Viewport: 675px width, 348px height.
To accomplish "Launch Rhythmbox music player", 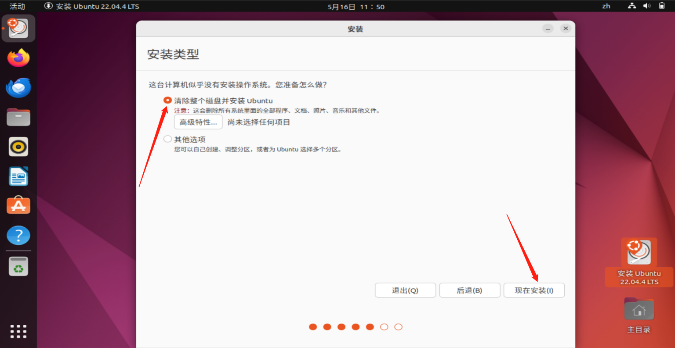I will 18,147.
